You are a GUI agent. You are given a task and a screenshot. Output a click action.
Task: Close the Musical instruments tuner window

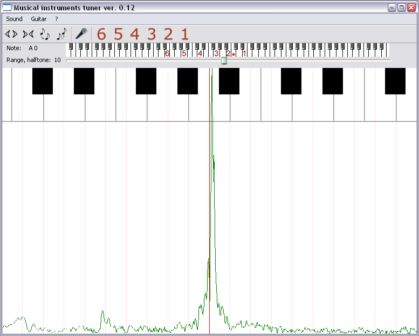tap(411, 8)
